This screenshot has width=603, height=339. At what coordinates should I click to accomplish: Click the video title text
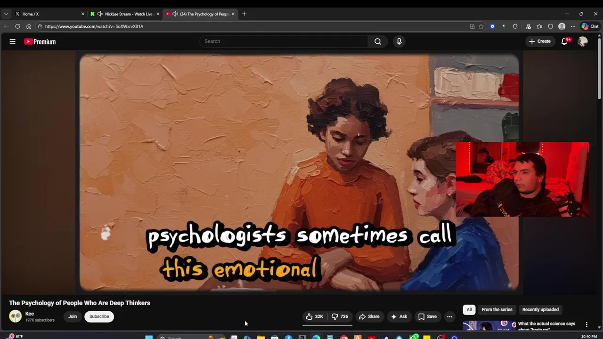(80, 303)
